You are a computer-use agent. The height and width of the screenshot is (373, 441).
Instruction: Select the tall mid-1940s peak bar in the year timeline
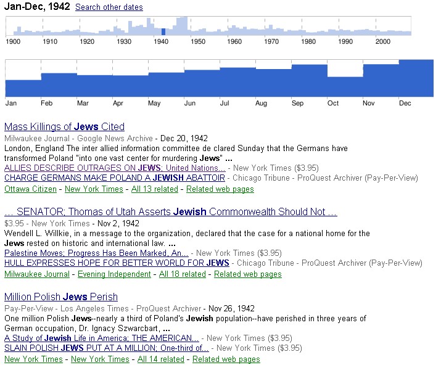coord(182,26)
